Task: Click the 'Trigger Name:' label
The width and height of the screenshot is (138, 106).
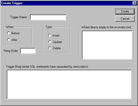Action: click(19, 17)
